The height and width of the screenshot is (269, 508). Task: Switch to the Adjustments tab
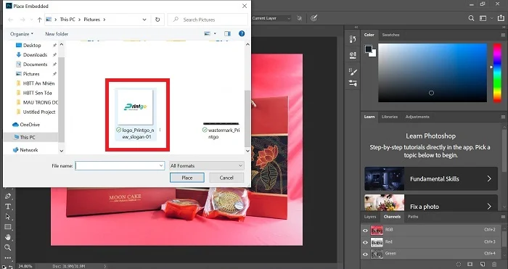pos(417,117)
